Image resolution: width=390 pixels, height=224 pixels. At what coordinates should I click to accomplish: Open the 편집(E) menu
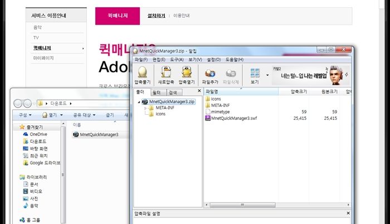point(159,60)
